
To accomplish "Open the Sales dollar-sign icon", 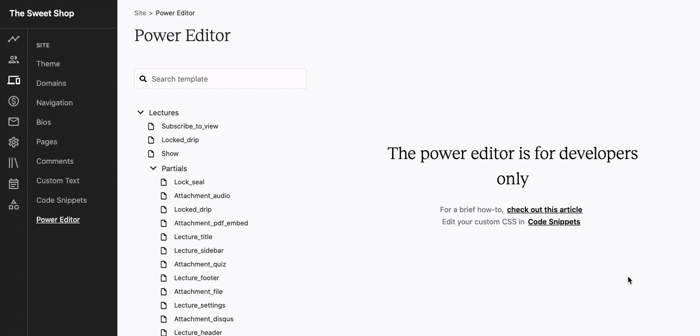I will (14, 101).
